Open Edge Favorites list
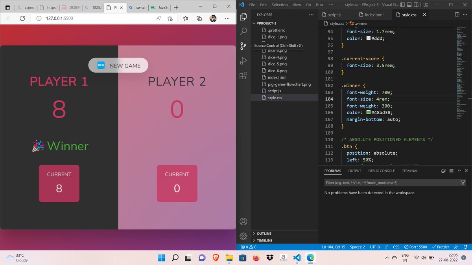Screen dimensions: 472x265 [x=186, y=18]
